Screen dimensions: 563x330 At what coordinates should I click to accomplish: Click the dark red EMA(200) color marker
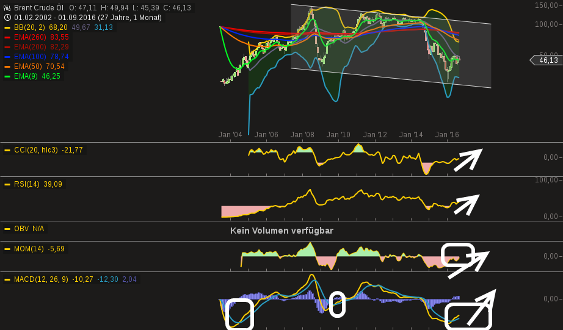7,47
